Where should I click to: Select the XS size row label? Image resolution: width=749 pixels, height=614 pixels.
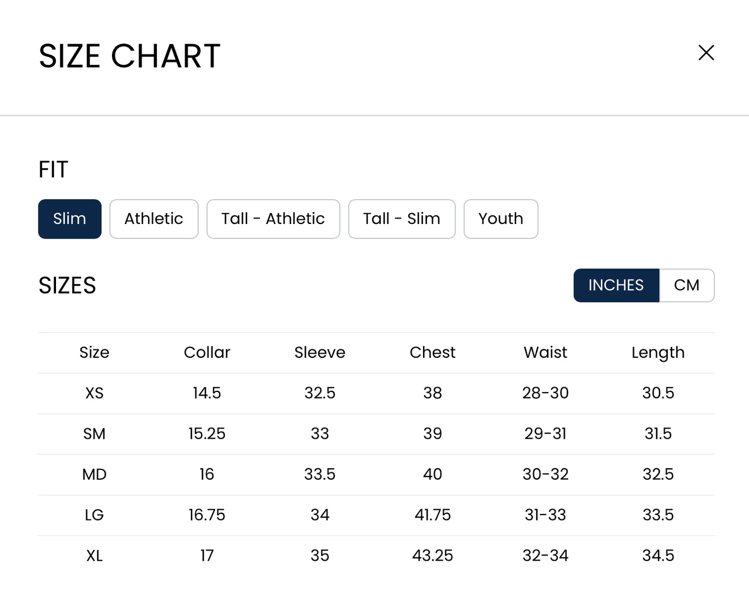tap(94, 393)
